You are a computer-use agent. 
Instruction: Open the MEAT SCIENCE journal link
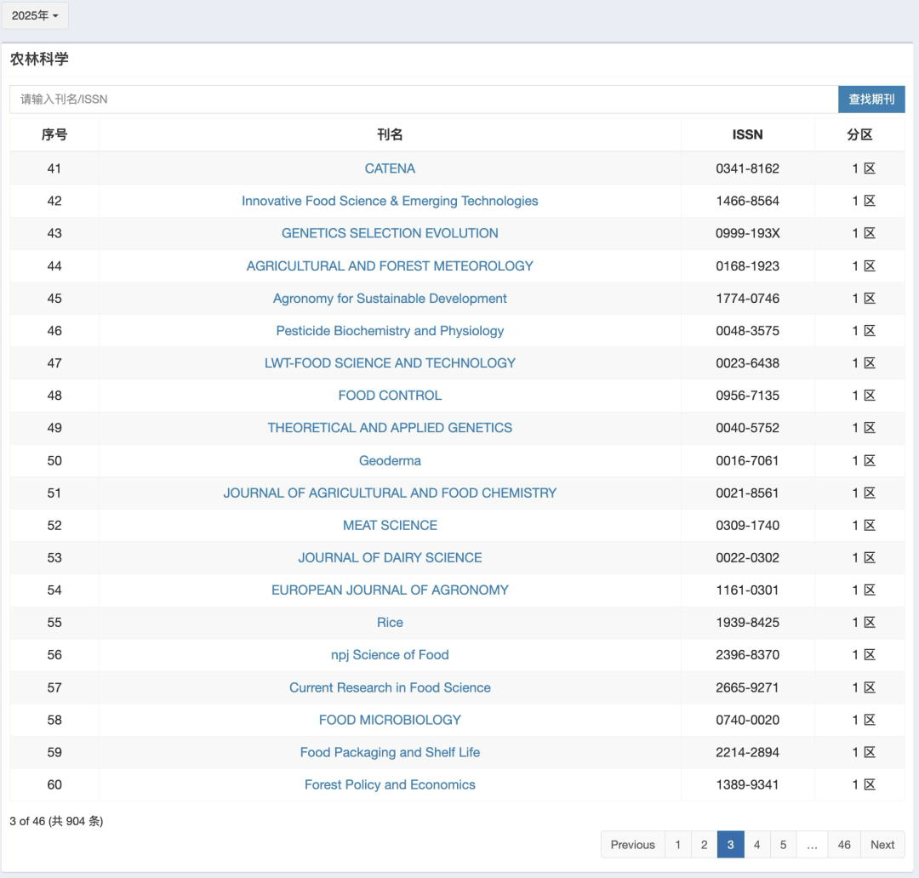[x=390, y=525]
